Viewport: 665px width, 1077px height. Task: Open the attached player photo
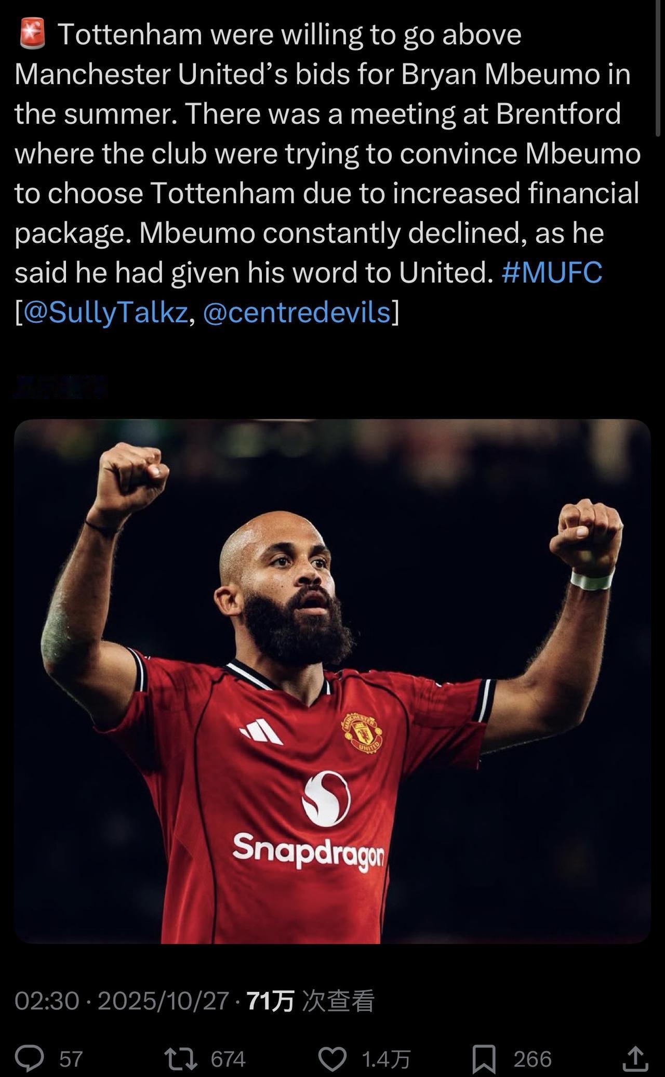(x=332, y=681)
